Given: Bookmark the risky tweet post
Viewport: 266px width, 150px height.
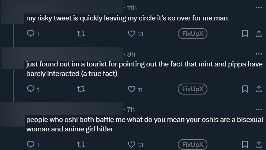Looking at the screenshot, I should [245, 34].
